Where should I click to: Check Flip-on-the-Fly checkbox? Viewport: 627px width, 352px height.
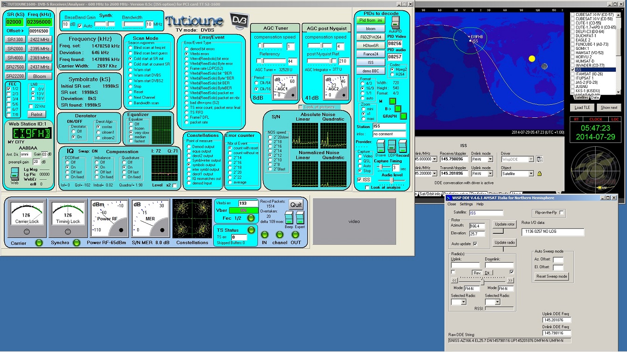pyautogui.click(x=562, y=213)
